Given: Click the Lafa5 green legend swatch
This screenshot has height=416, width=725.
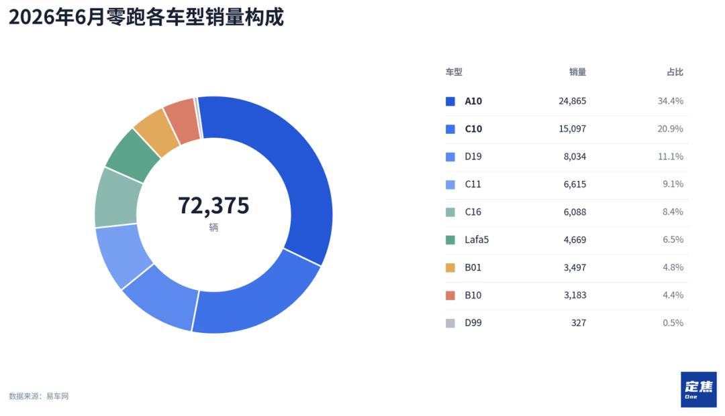Looking at the screenshot, I should pos(450,240).
